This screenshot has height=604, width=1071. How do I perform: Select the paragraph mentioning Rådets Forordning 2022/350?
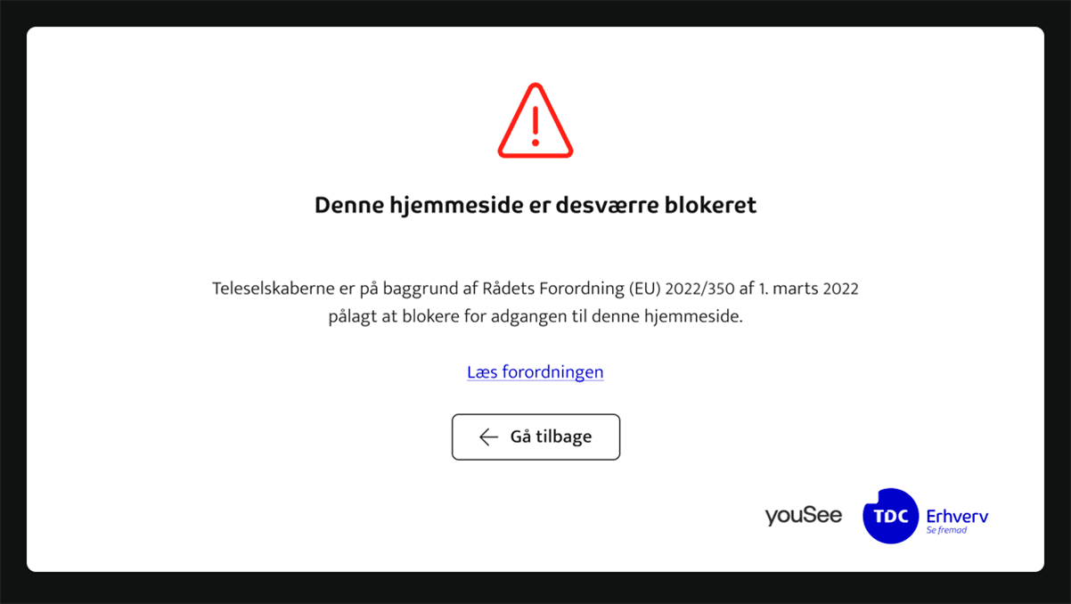point(535,301)
